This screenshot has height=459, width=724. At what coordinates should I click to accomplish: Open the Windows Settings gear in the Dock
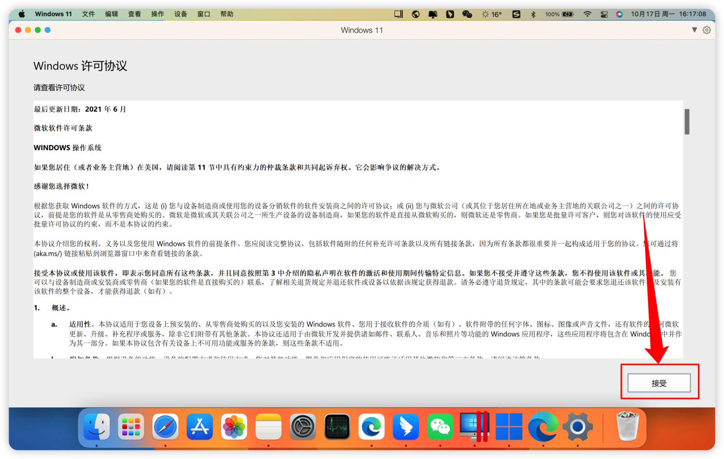tap(578, 427)
